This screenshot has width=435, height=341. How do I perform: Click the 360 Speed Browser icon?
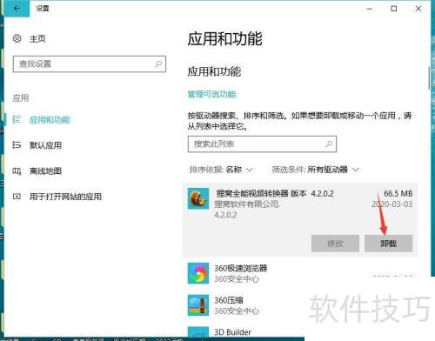198,273
